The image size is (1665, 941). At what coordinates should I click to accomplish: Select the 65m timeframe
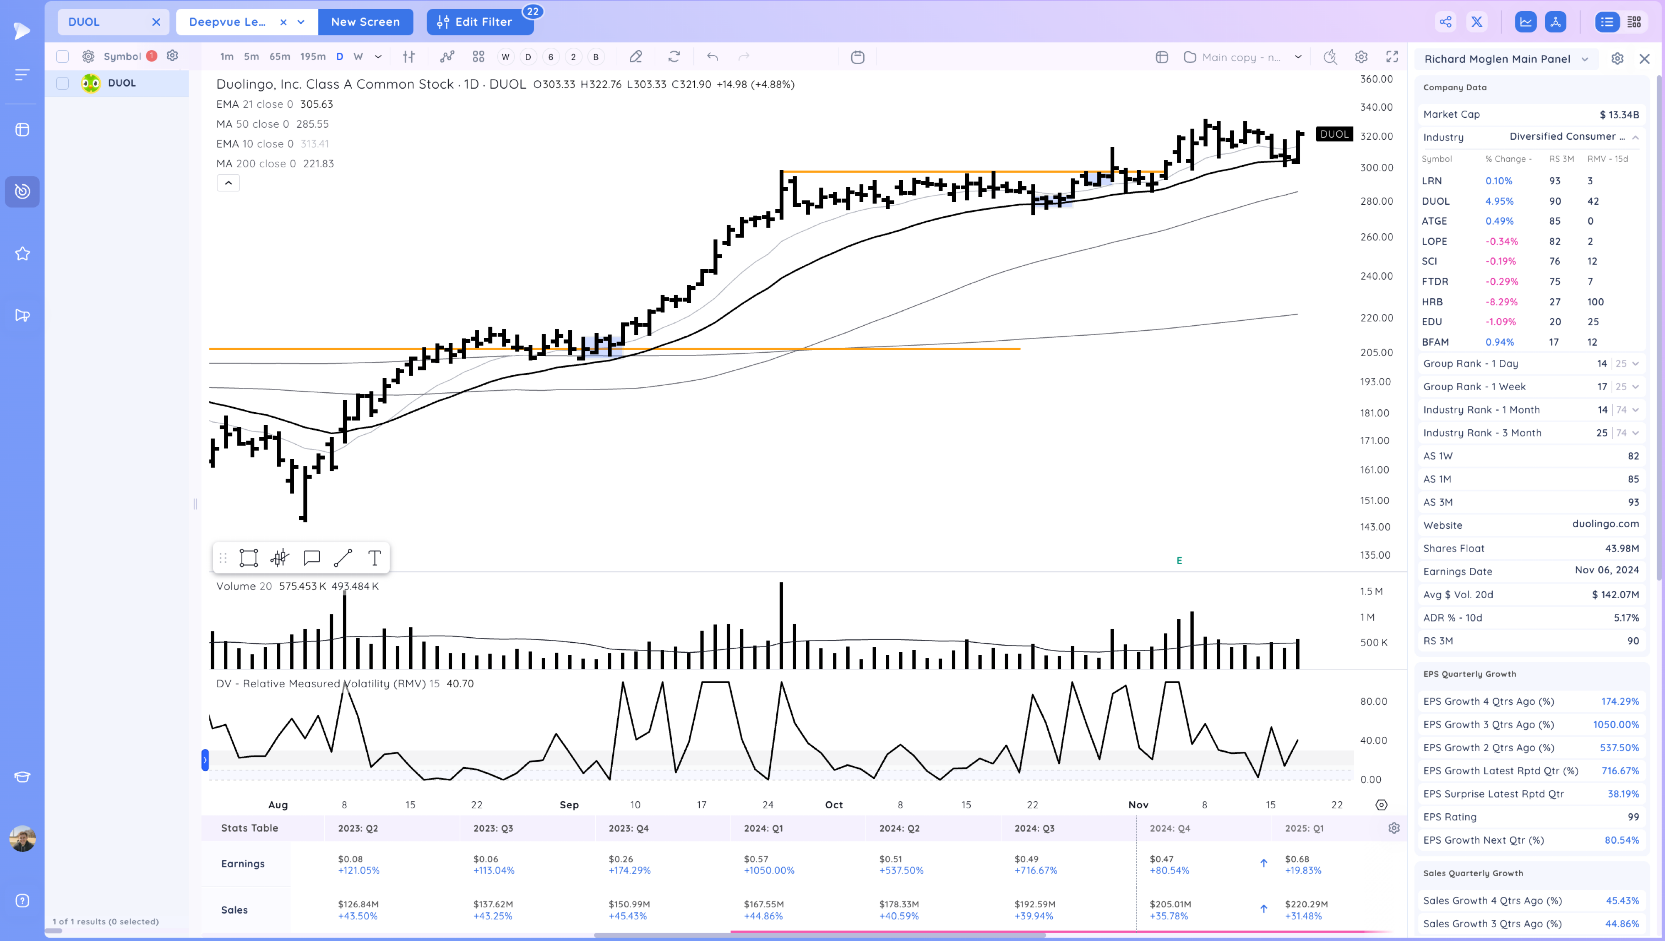click(280, 57)
